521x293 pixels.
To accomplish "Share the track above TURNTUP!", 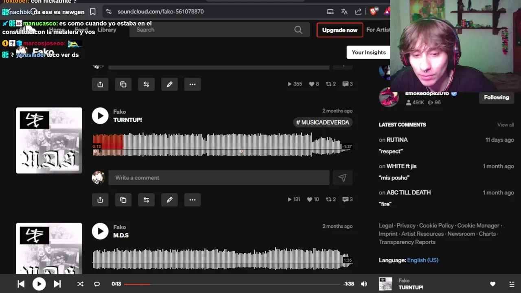I will tap(100, 84).
